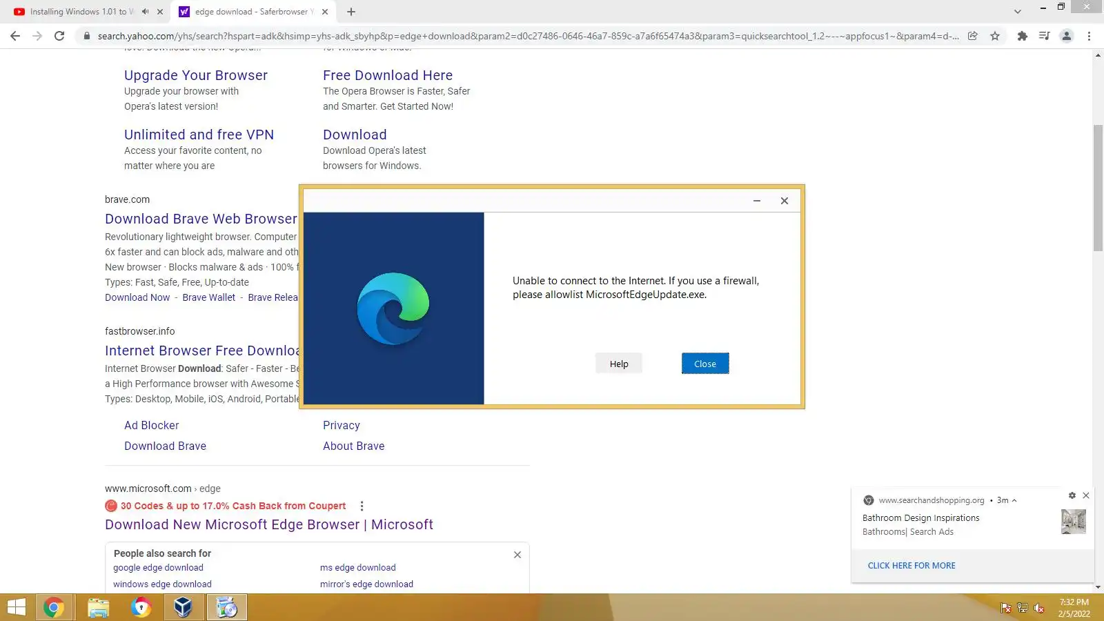1104x621 pixels.
Task: Open the media controls icon in toolbar
Action: coord(1045,36)
